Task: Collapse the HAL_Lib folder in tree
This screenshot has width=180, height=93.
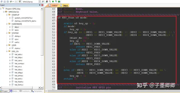Action: click(x=7, y=51)
